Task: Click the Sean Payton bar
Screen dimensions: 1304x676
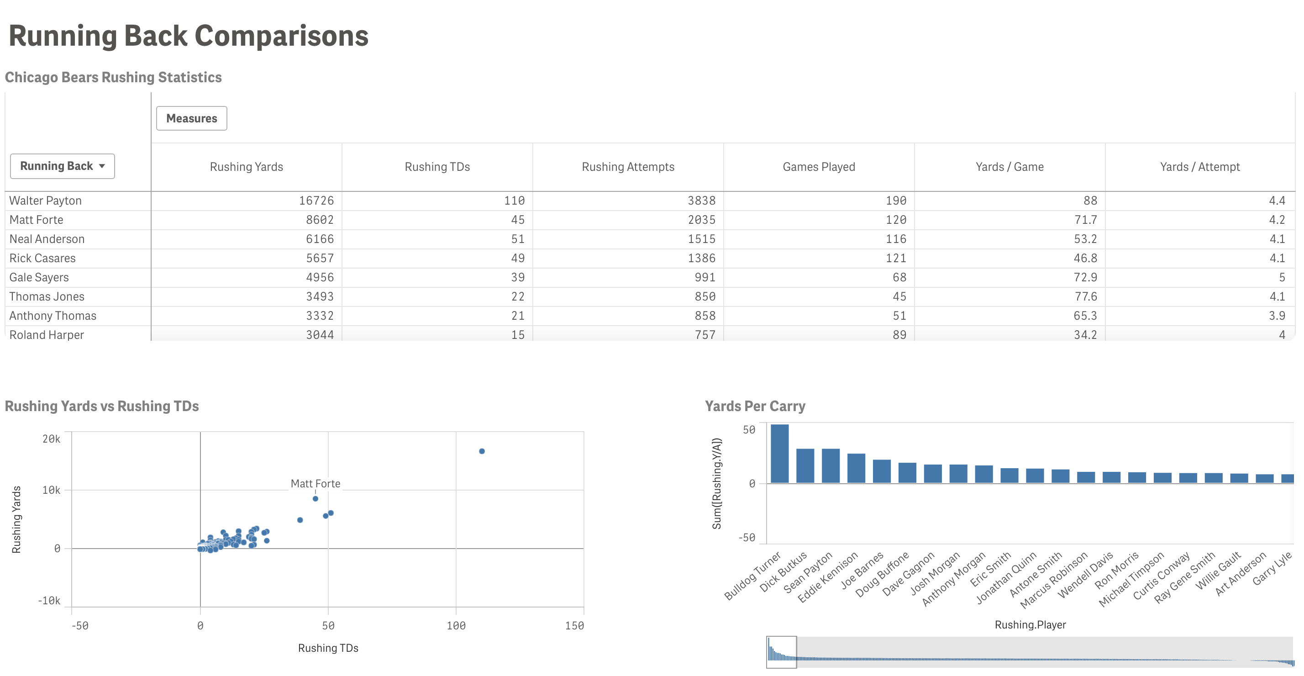Action: click(x=831, y=466)
